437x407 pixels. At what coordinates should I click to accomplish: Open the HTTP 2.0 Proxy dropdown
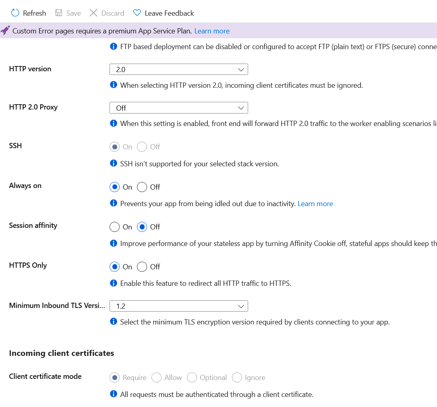179,108
